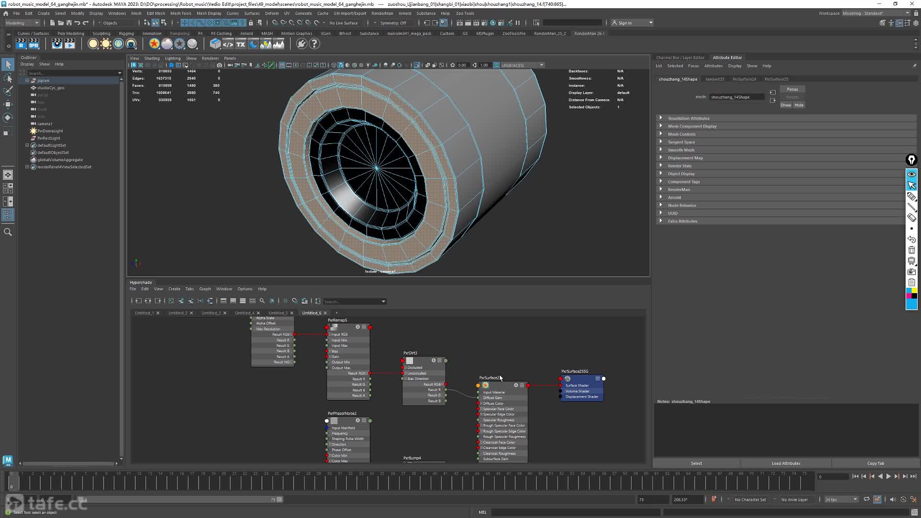Viewport: 921px width, 518px height.
Task: Start RenderMan IPR from the shelf icon
Action: point(34,44)
